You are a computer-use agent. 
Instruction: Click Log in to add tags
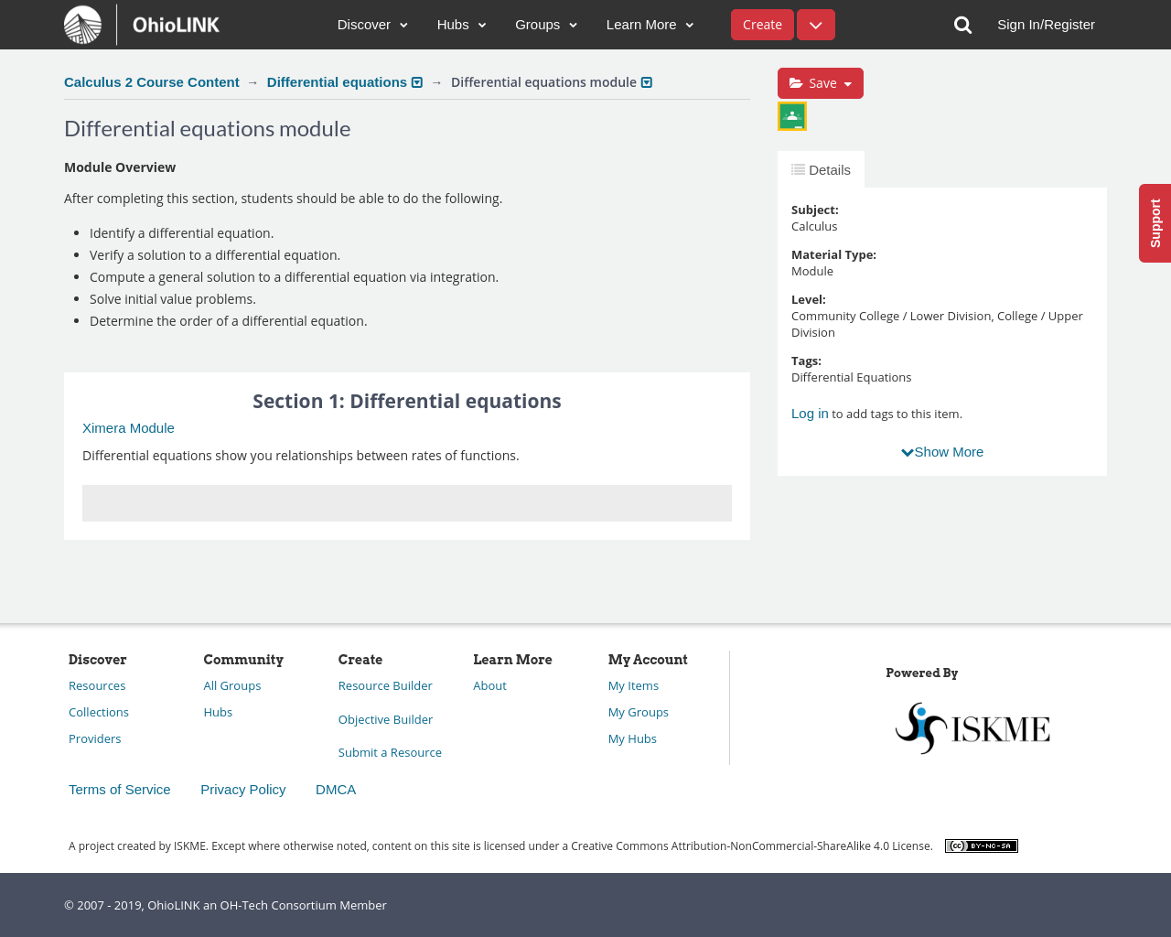pos(810,414)
